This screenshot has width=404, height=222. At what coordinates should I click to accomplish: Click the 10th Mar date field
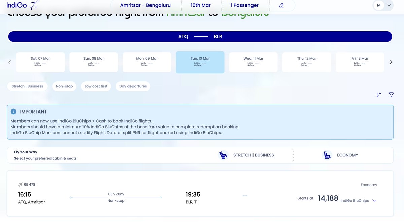(201, 5)
